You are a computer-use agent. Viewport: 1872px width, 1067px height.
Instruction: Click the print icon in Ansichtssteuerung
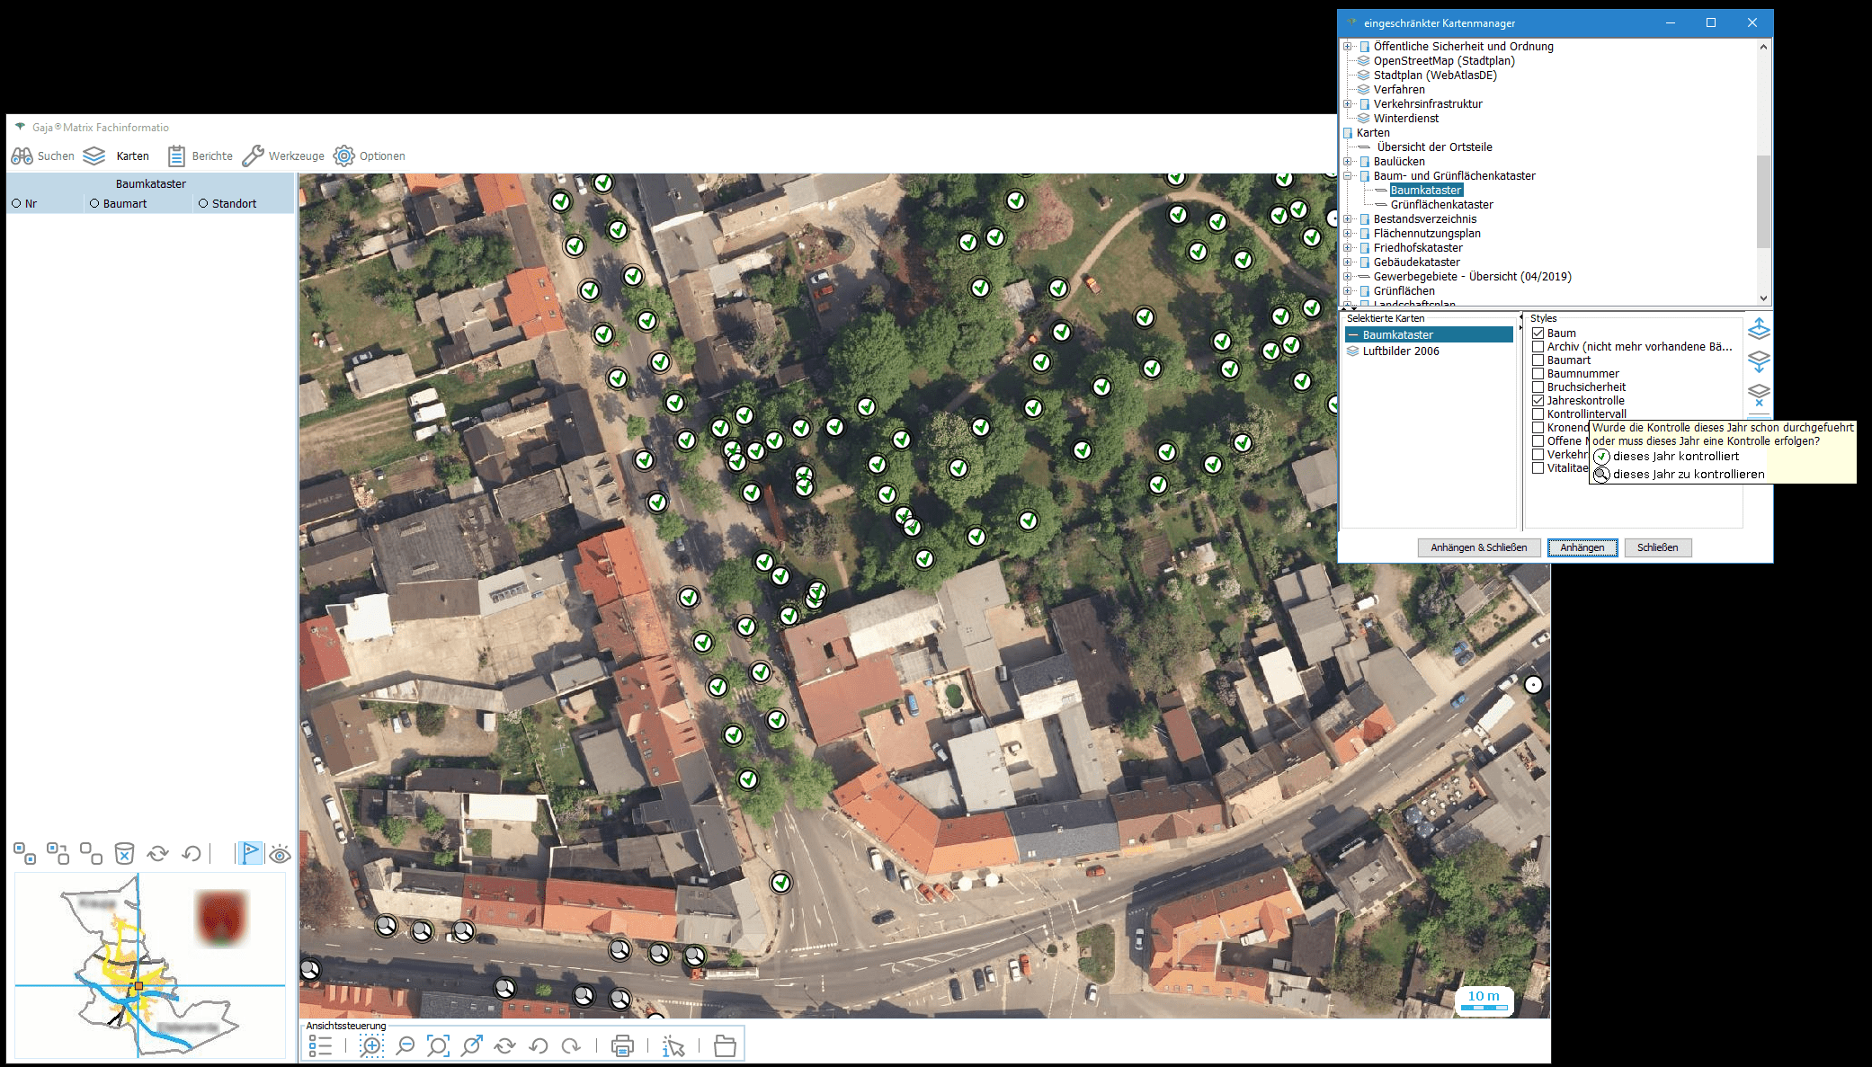click(621, 1045)
